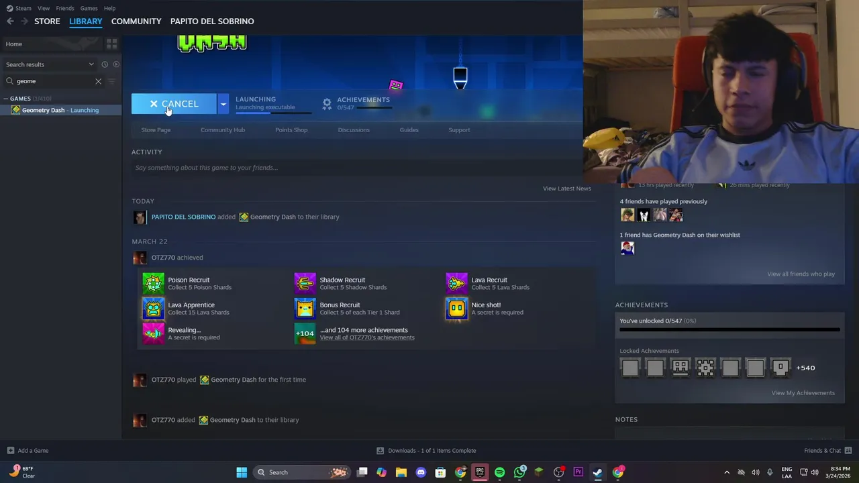Open Friends & Chat icon

[x=848, y=451]
